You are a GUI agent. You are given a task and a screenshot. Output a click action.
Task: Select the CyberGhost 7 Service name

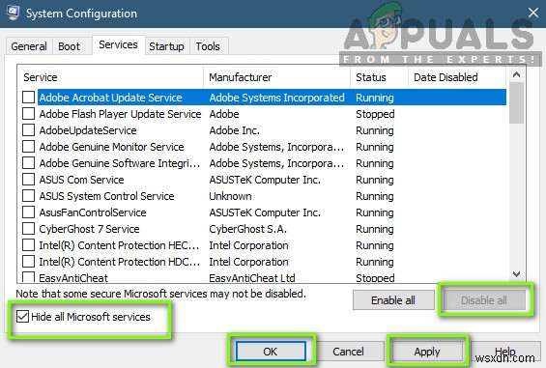(89, 229)
